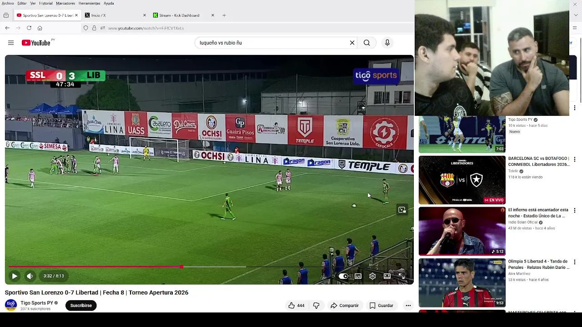Open the Herramientas menu
Image resolution: width=582 pixels, height=327 pixels.
coord(89,3)
